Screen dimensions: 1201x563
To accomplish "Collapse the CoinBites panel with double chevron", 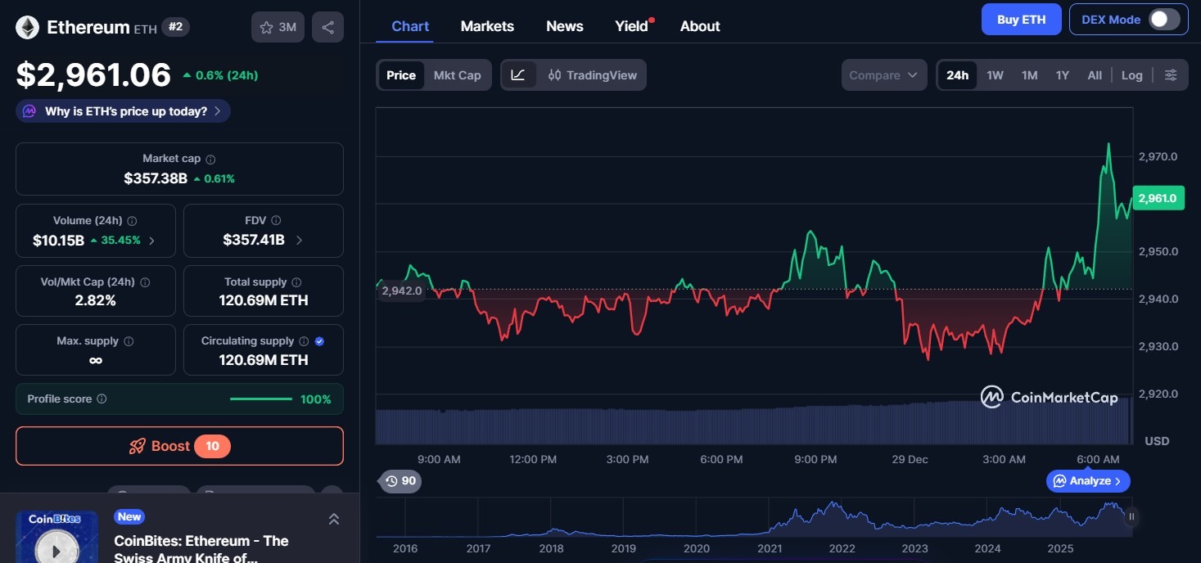I will tap(334, 518).
